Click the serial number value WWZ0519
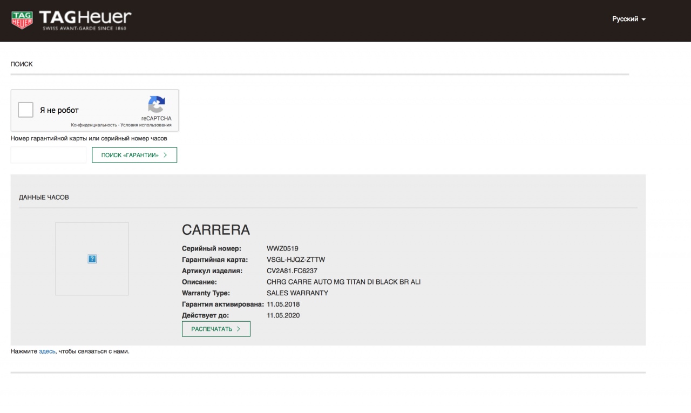The image size is (691, 413). 282,249
